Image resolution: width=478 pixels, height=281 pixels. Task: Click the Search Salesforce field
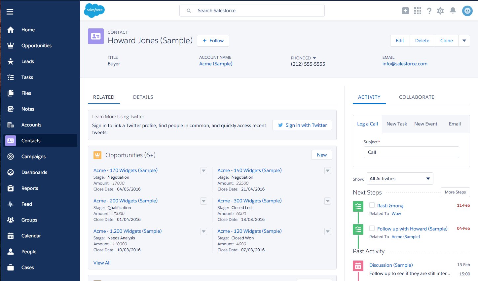pos(252,11)
